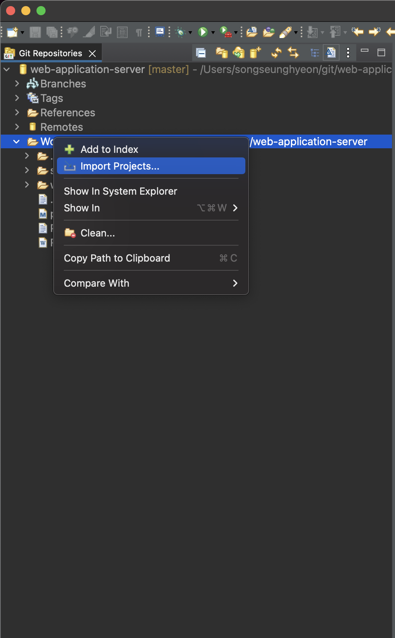Open the Debug dropdown arrow

pyautogui.click(x=190, y=32)
